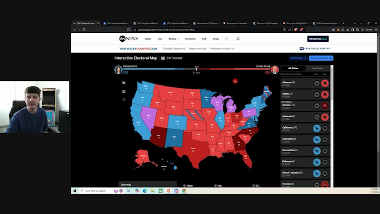Click the D.C. option below map
The image size is (380, 214).
(256, 185)
